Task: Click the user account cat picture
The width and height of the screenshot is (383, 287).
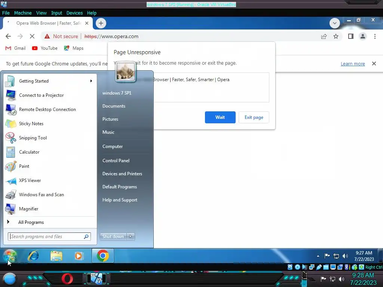Action: (x=126, y=71)
